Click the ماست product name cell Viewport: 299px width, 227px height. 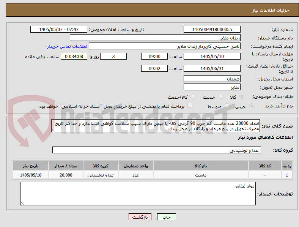[201, 175]
